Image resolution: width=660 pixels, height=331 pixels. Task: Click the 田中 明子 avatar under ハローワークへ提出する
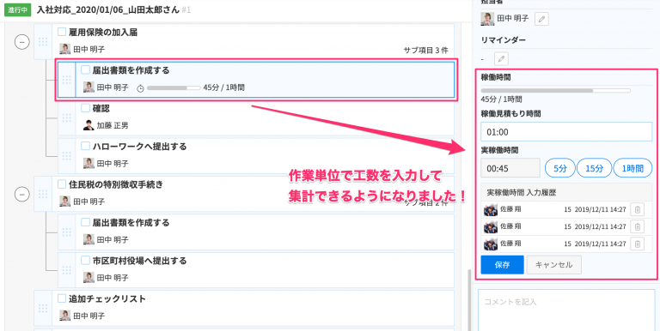pyautogui.click(x=89, y=164)
